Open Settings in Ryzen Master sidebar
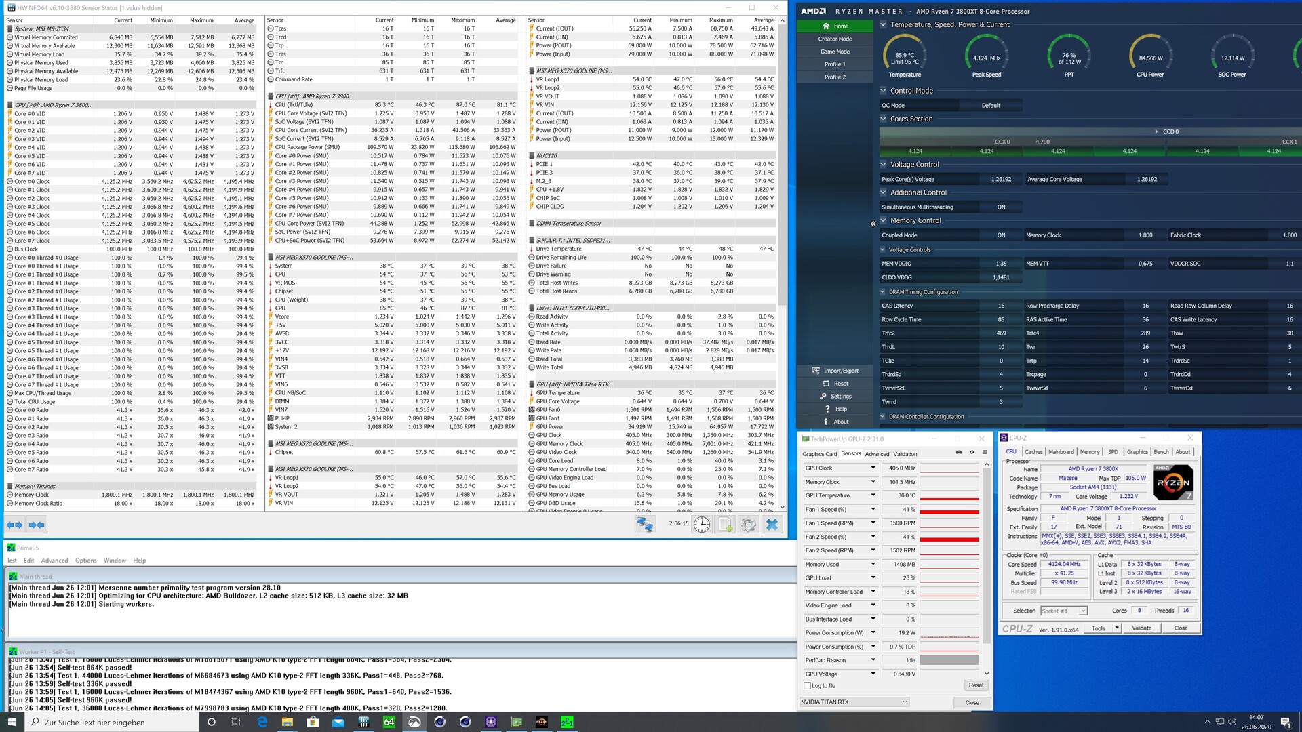1302x732 pixels. [835, 396]
